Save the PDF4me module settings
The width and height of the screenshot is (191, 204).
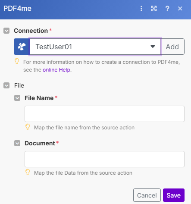point(174,195)
